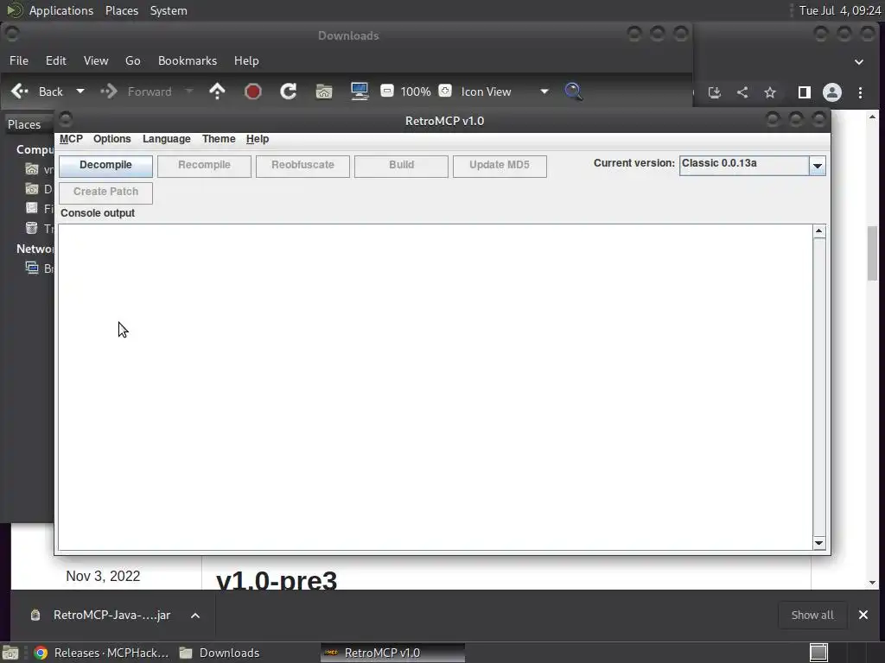
Task: Click the Decompile button in RetroMCP
Action: 105,166
